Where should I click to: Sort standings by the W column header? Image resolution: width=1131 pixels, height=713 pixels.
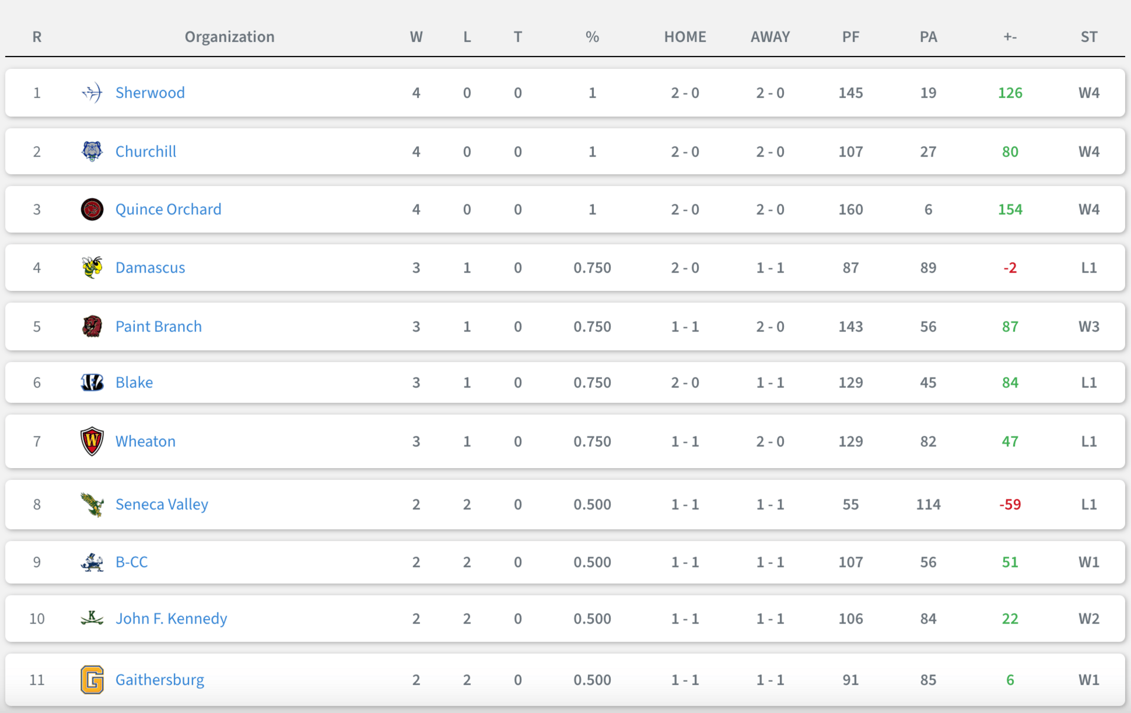click(416, 37)
